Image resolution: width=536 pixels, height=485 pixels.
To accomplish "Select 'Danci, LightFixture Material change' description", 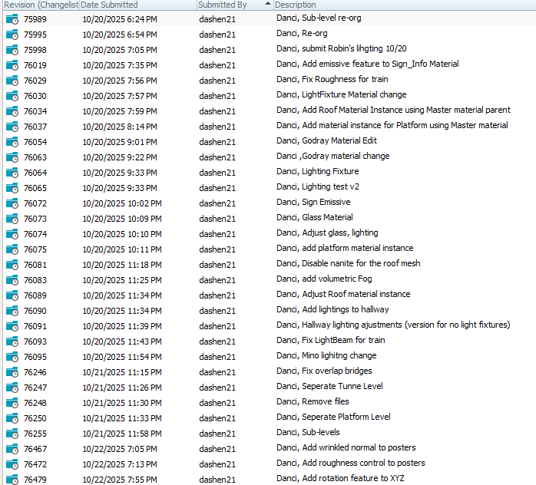I will coord(342,95).
